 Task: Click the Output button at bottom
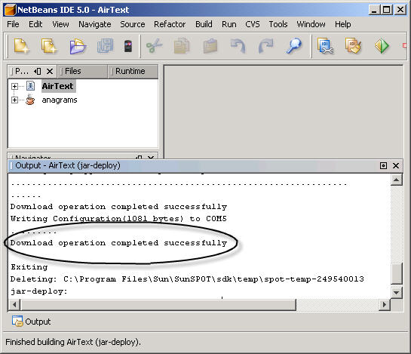point(31,322)
